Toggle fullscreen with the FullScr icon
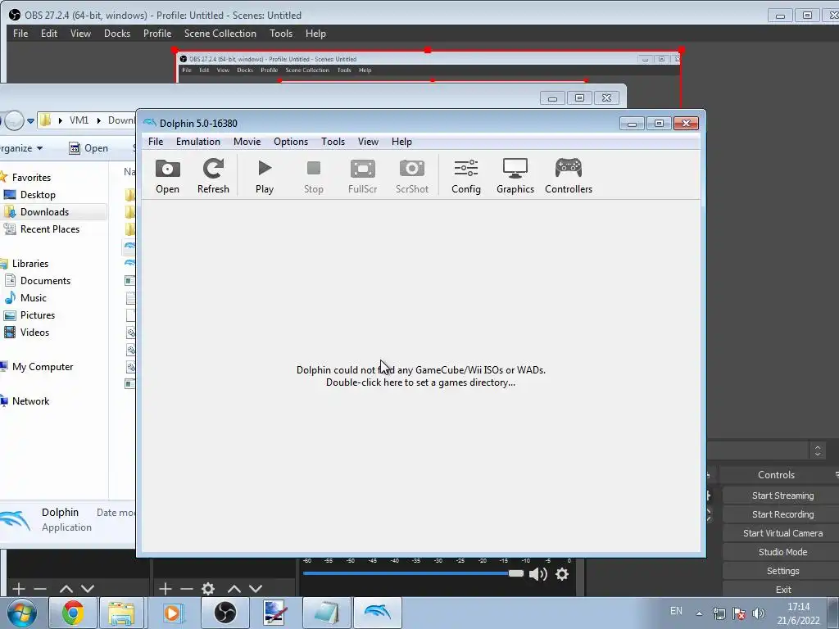 pyautogui.click(x=363, y=176)
